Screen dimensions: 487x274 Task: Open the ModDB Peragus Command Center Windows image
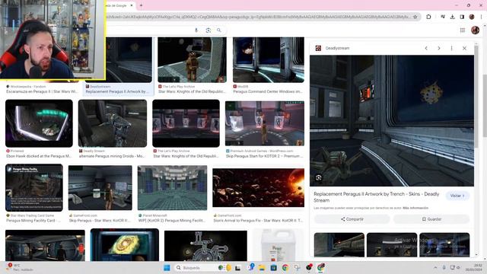point(269,59)
